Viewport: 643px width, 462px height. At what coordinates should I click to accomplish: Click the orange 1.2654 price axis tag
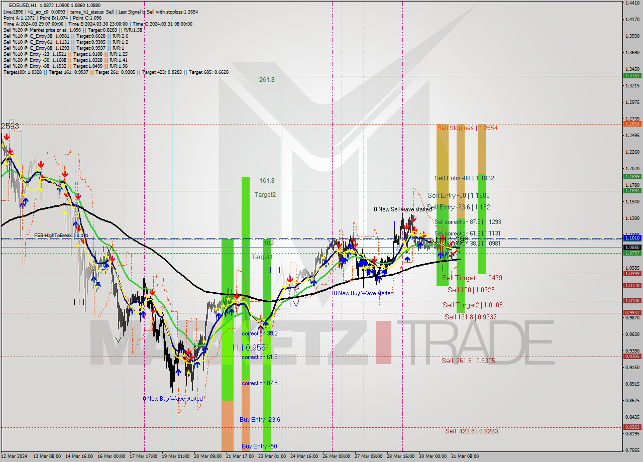632,124
